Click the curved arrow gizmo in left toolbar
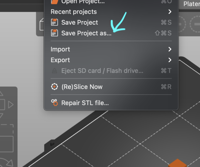Image resolution: width=200 pixels, height=167 pixels. (x=7, y=162)
